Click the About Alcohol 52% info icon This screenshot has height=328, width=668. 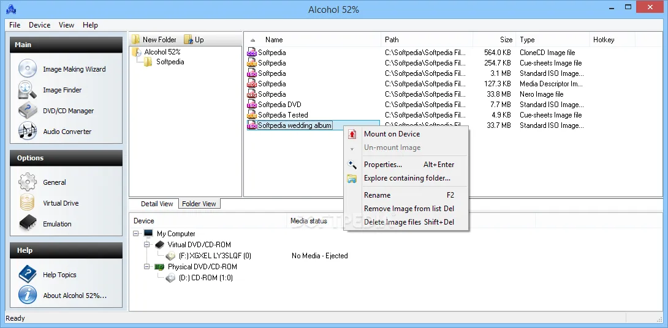click(x=28, y=295)
